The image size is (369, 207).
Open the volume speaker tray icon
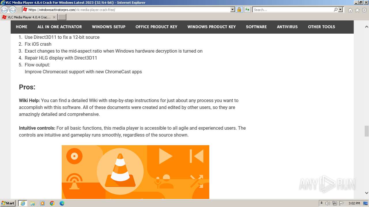(328, 203)
